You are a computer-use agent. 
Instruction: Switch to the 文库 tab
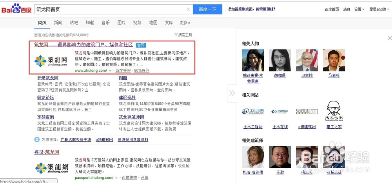click(169, 23)
